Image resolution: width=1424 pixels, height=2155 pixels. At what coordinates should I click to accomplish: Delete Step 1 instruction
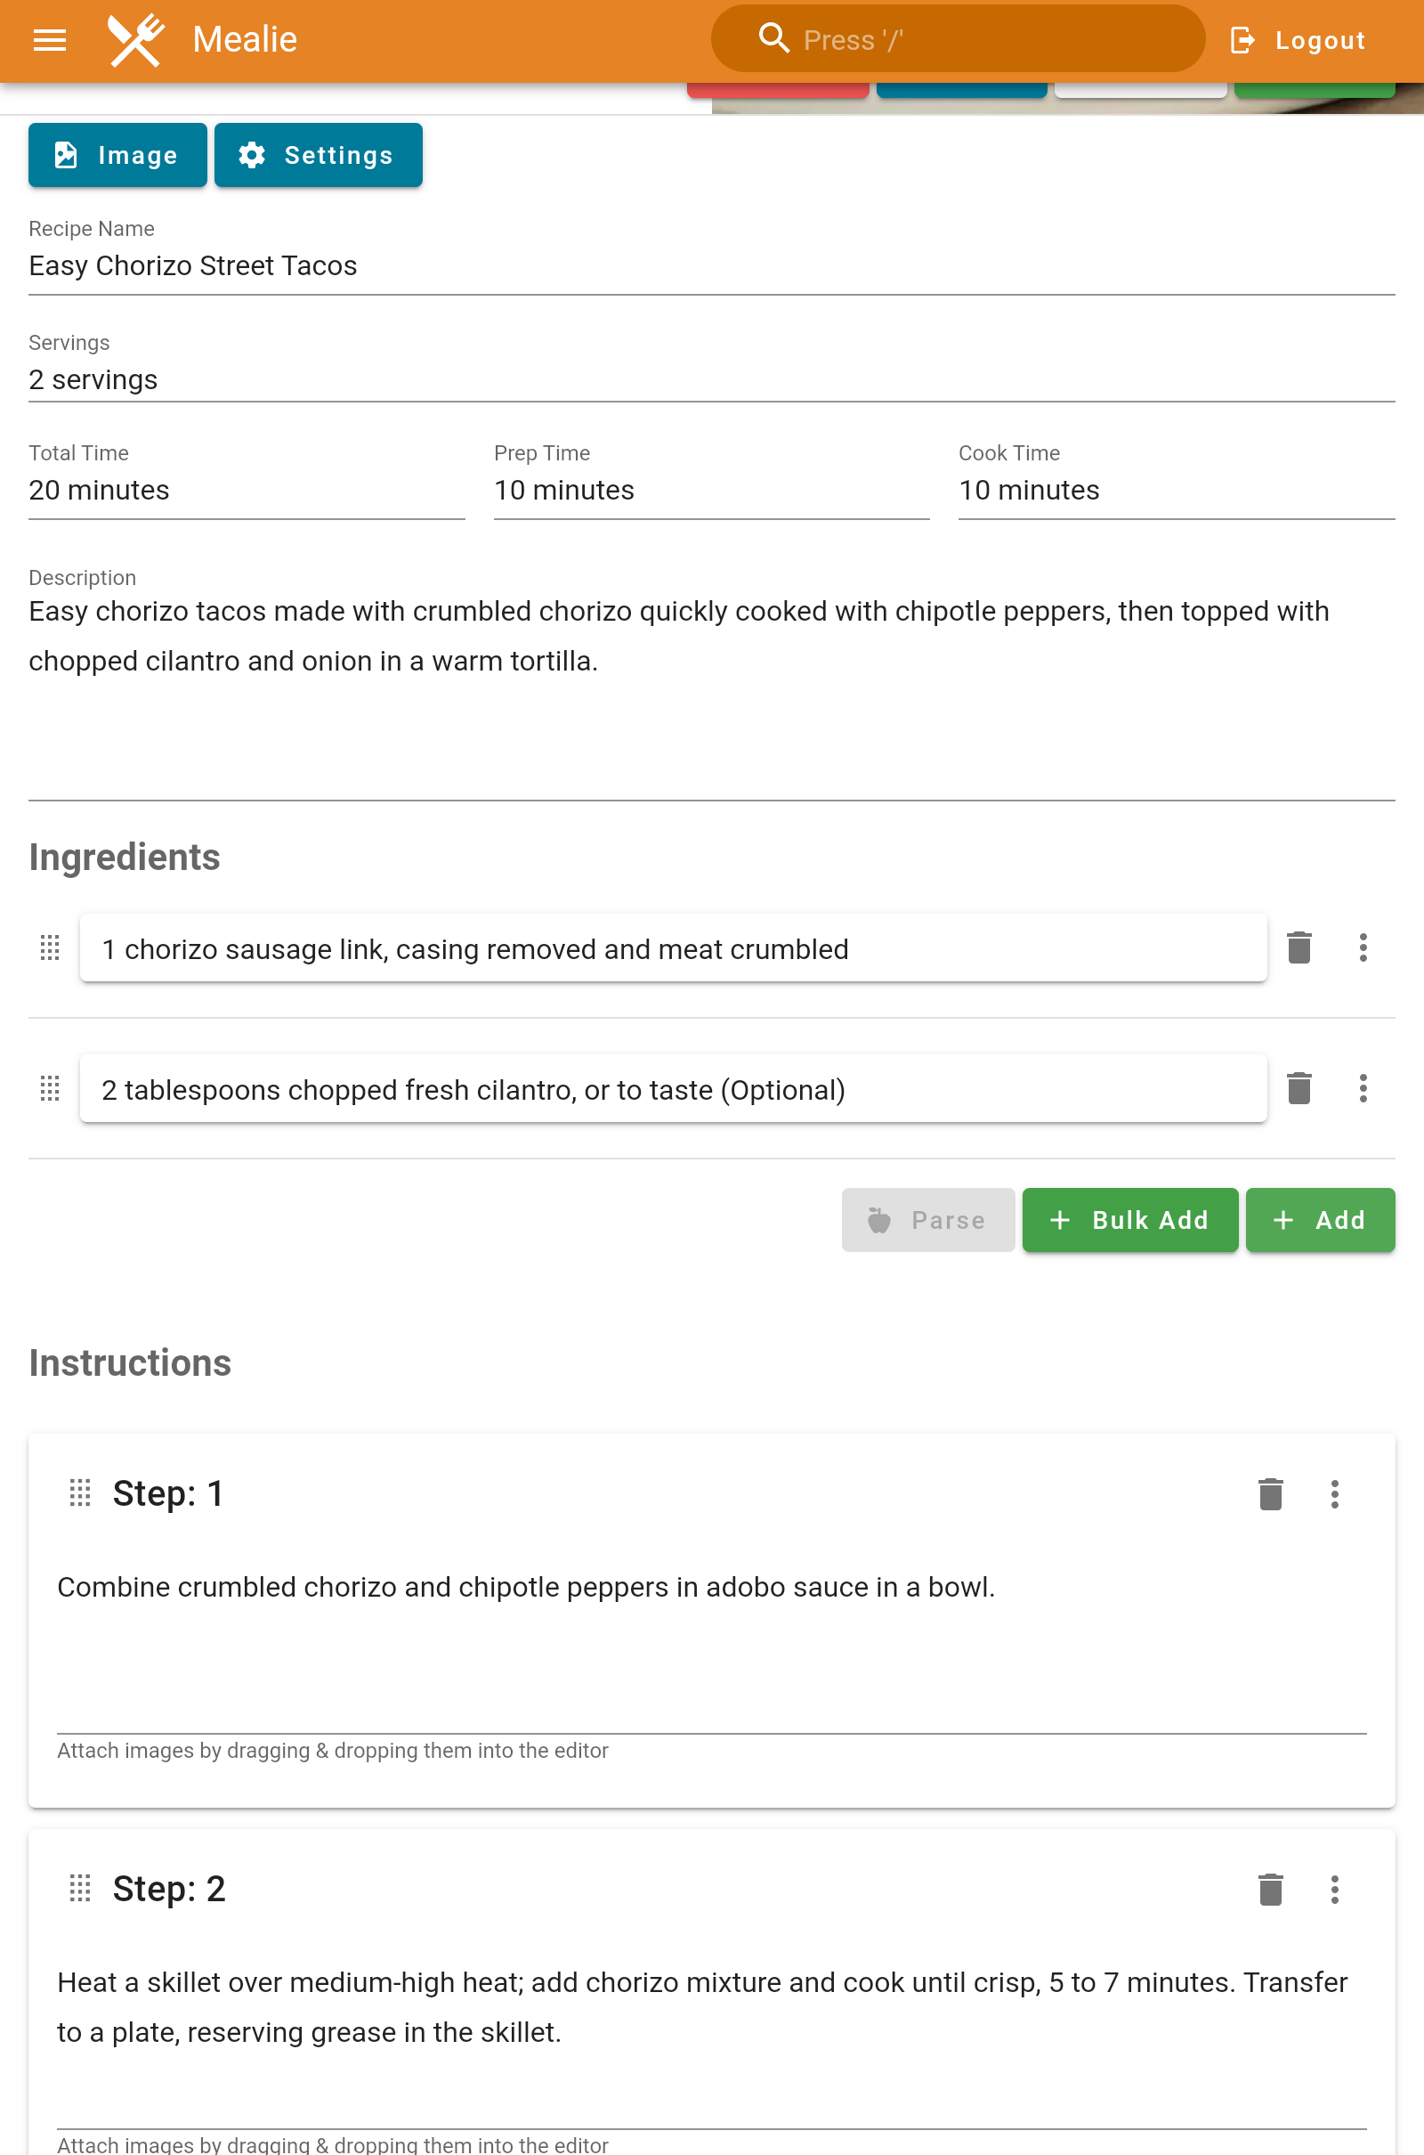tap(1270, 1493)
